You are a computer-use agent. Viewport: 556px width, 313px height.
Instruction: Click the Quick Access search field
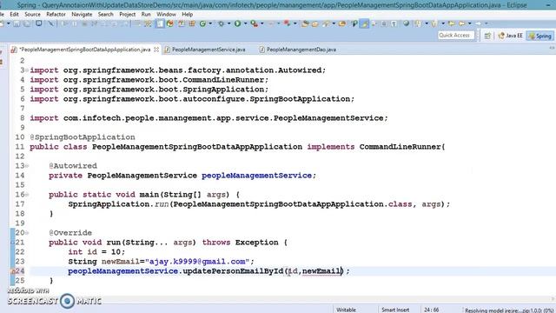click(455, 36)
